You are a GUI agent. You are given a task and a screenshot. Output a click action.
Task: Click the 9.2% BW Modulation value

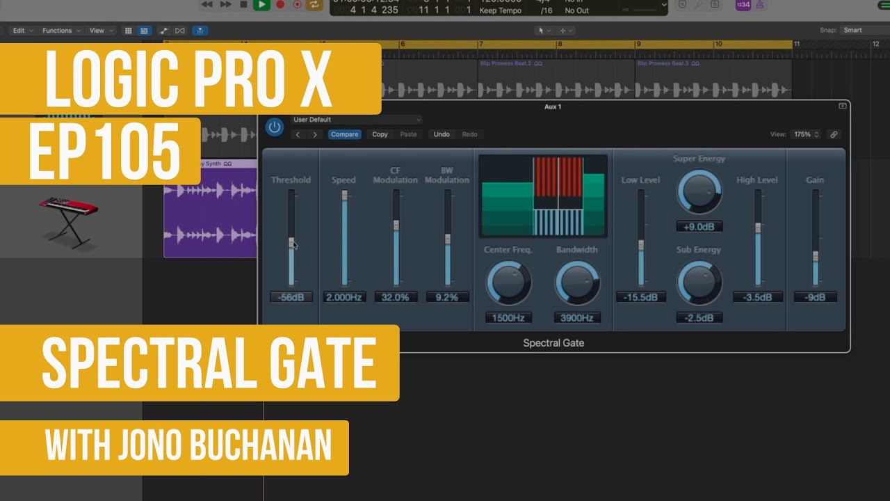pyautogui.click(x=448, y=297)
